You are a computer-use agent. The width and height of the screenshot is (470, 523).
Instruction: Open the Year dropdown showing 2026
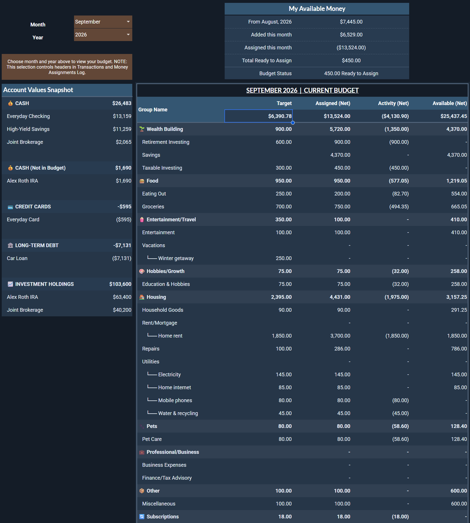103,35
